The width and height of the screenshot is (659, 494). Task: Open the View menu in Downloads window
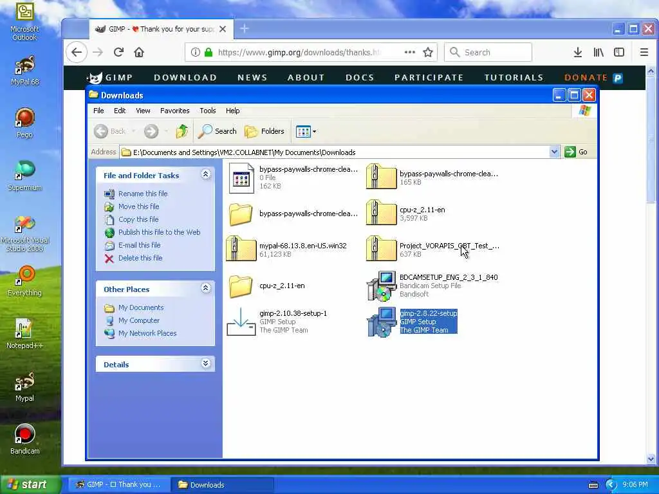(x=143, y=111)
